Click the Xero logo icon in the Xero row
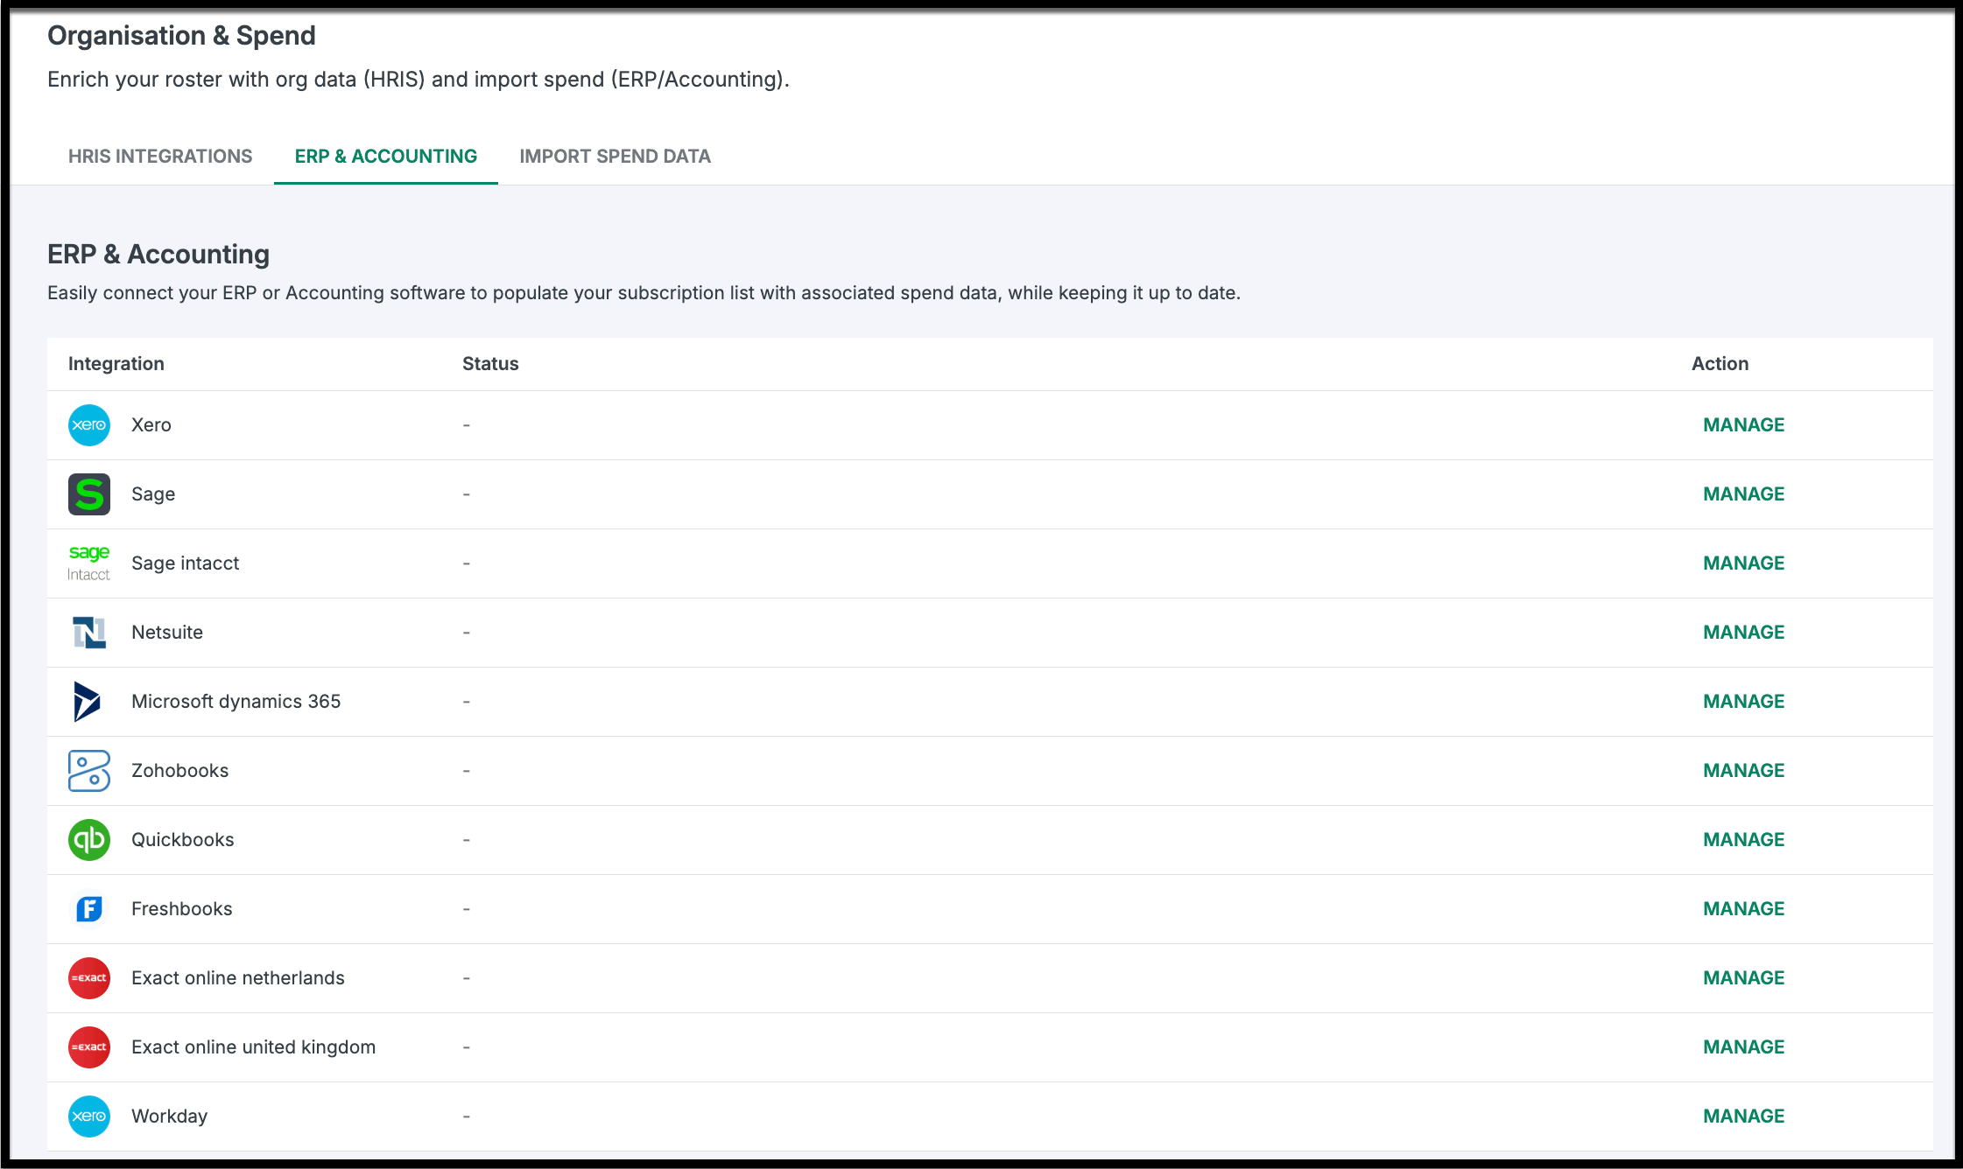 coord(89,425)
